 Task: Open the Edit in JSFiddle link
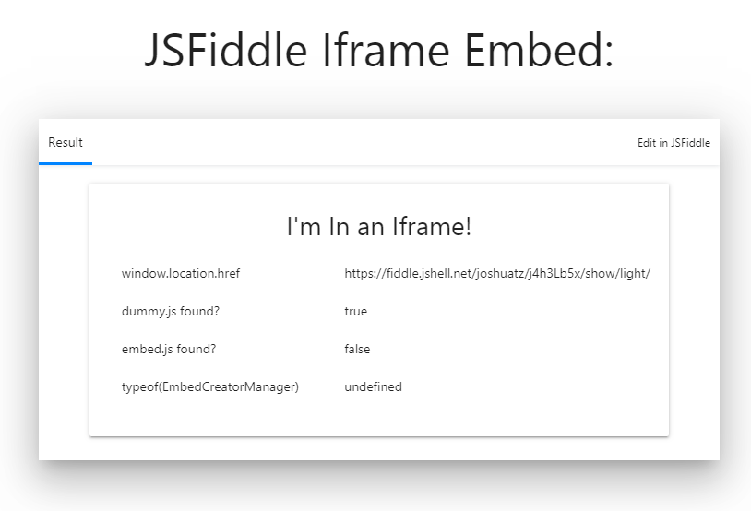674,143
